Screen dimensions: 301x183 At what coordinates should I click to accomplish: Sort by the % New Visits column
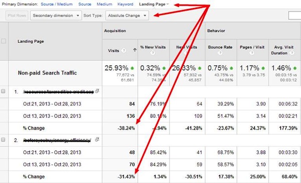[153, 47]
